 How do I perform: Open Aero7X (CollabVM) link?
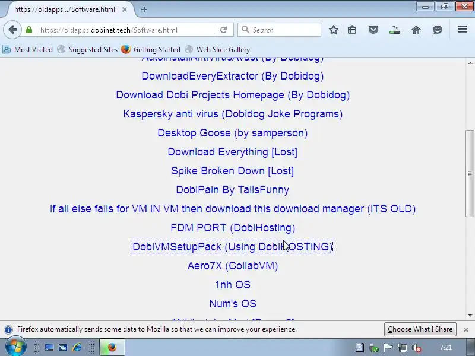point(233,266)
